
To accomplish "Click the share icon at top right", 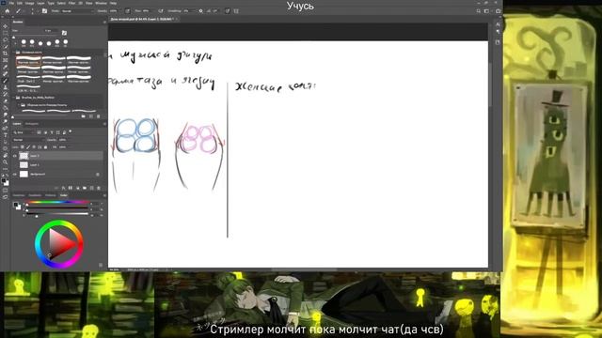I will coord(498,11).
